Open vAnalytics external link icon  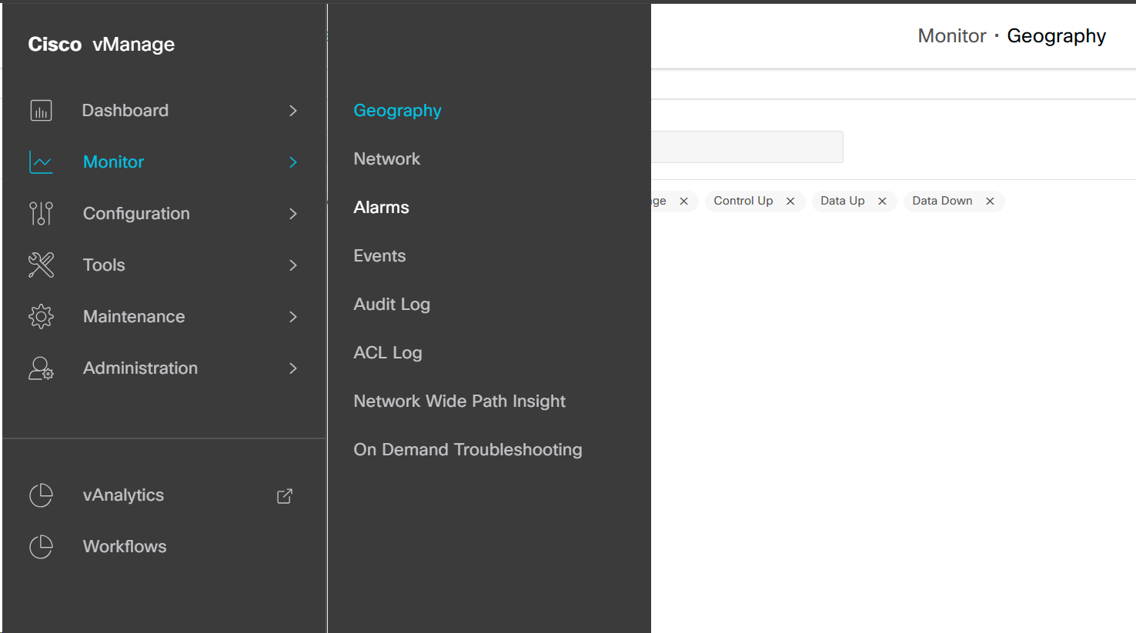285,496
